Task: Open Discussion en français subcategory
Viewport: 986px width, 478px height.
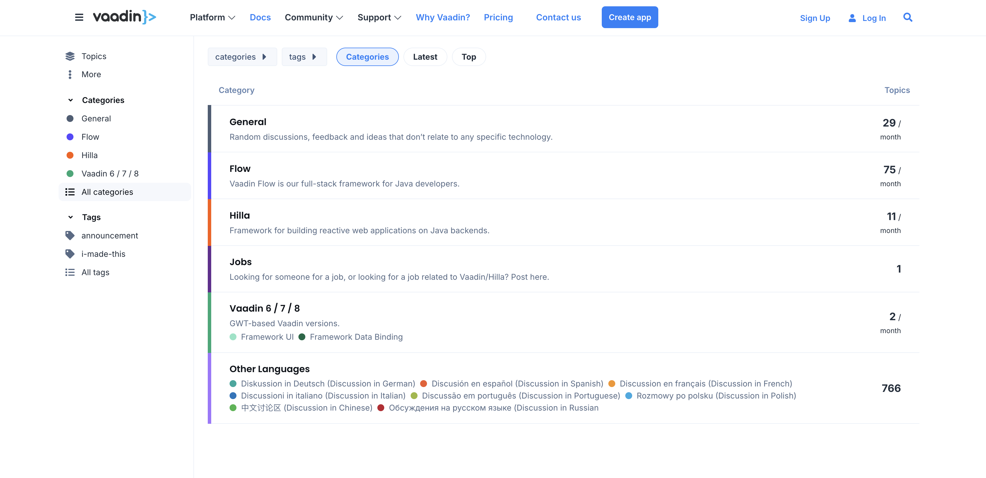Action: (706, 384)
